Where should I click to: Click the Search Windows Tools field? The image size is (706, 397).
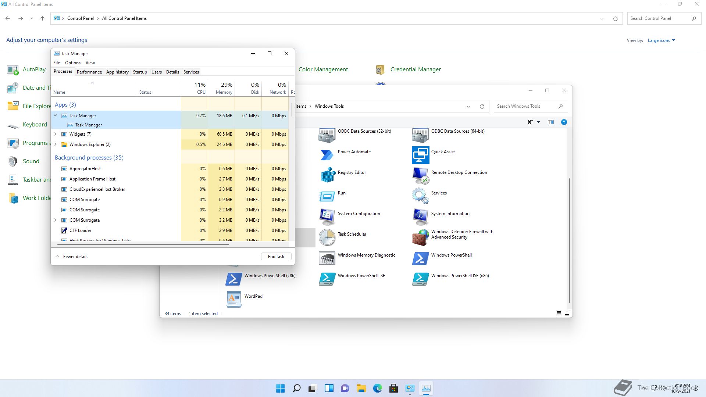[x=531, y=106]
